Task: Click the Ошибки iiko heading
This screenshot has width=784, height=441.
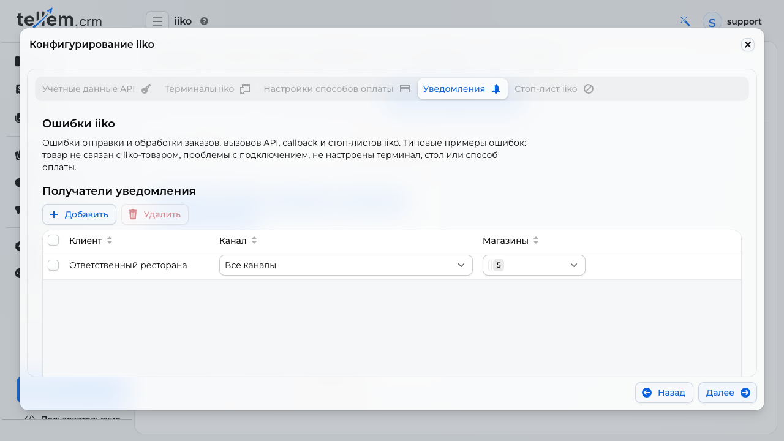Action: tap(78, 123)
